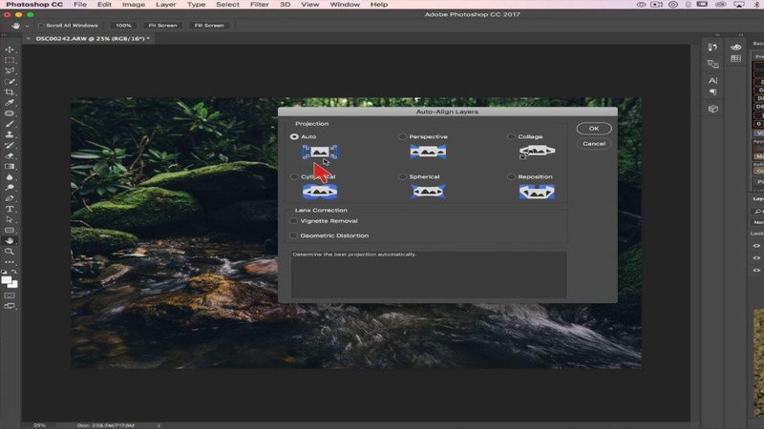
Task: Open the Hand tool preset picker dropdown
Action: [x=27, y=25]
